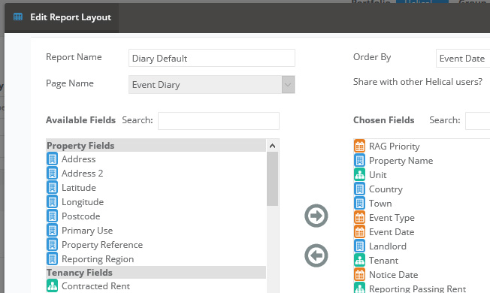Select RAG Priority in chosen fields
The image size is (490, 293).
395,146
